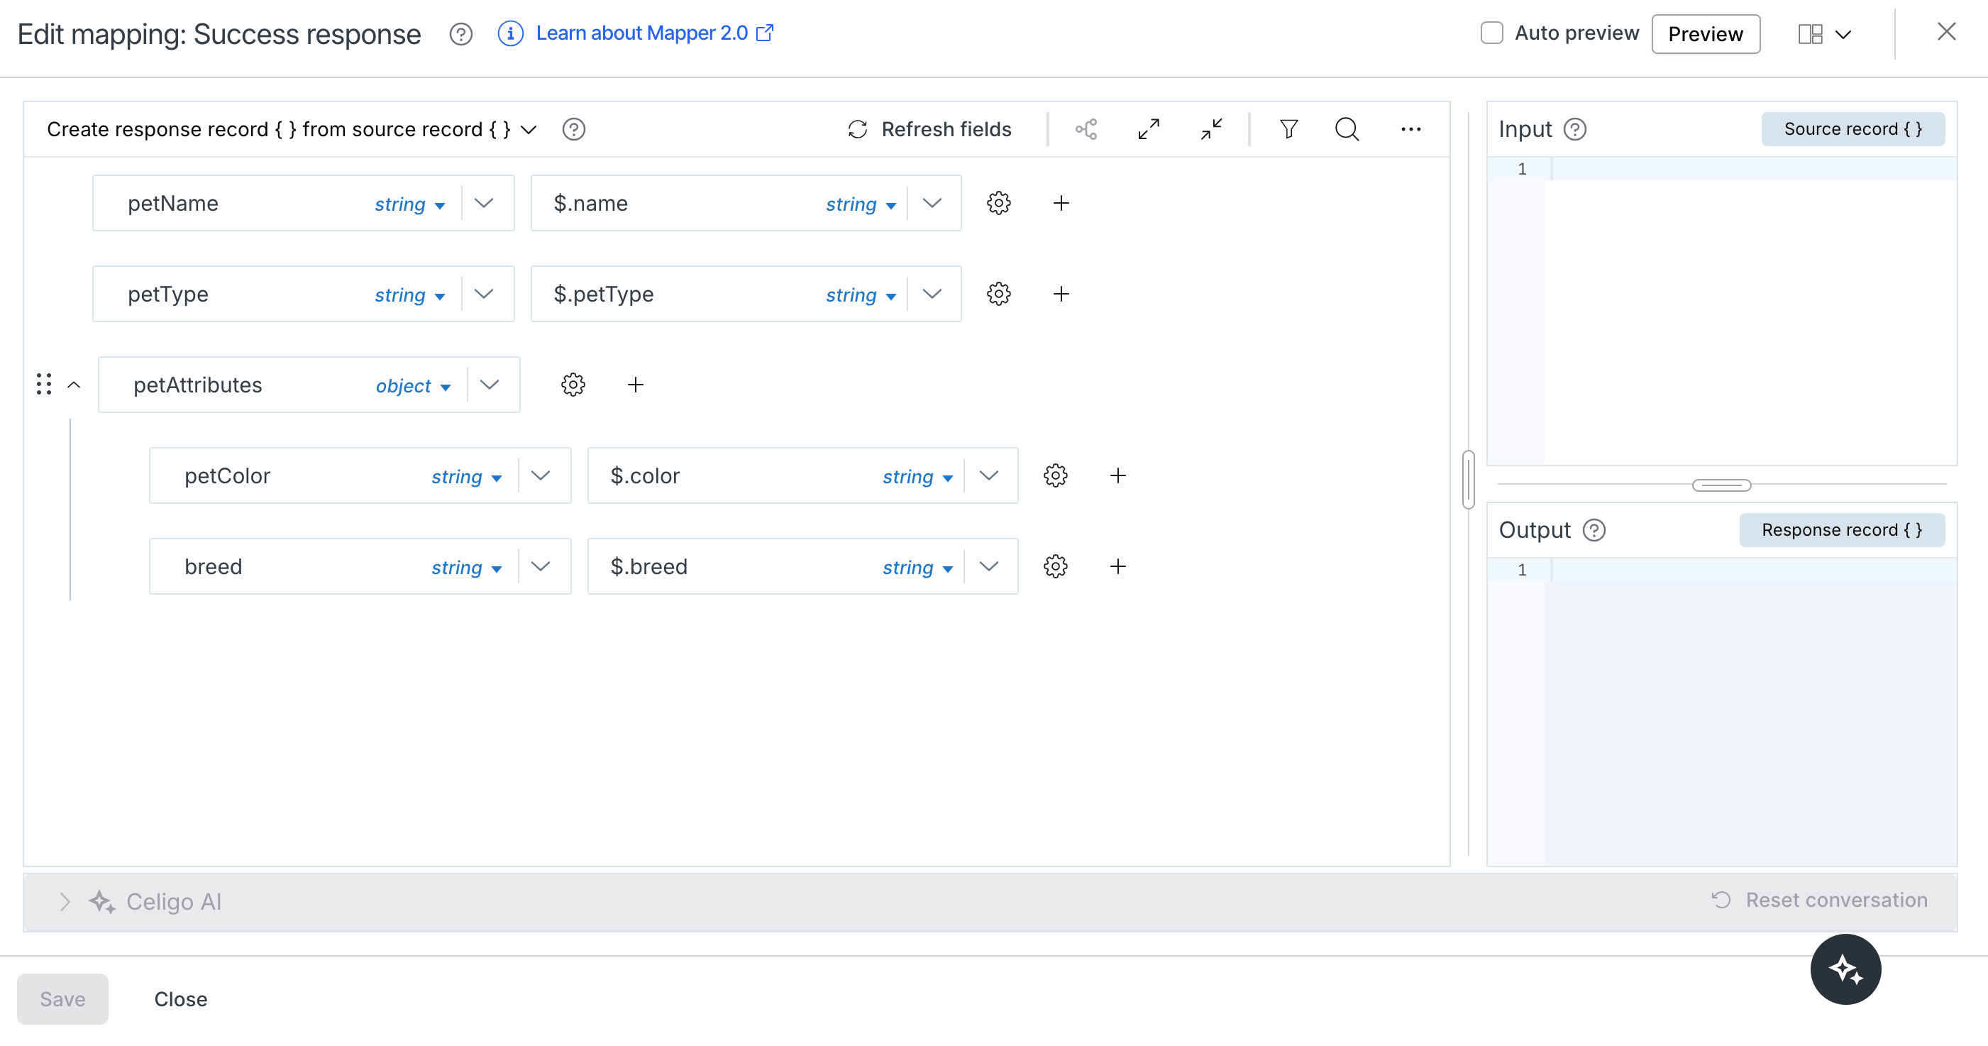Click into the Input editor line 1

[1752, 169]
